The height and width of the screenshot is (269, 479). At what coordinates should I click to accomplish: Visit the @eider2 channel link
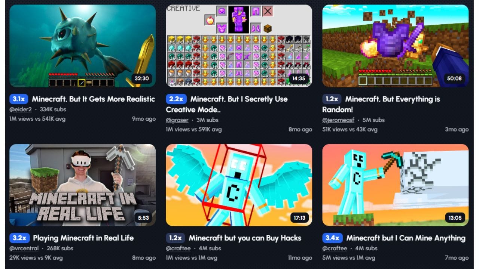pyautogui.click(x=21, y=109)
